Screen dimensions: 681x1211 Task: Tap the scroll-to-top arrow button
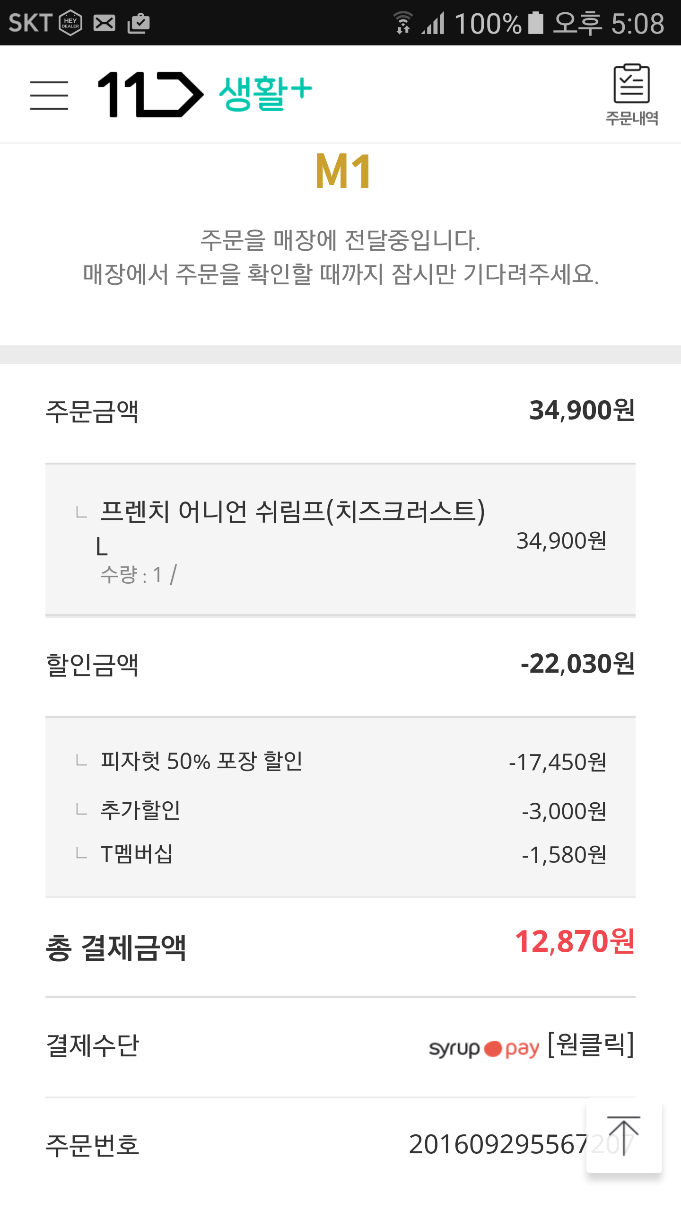[624, 1136]
